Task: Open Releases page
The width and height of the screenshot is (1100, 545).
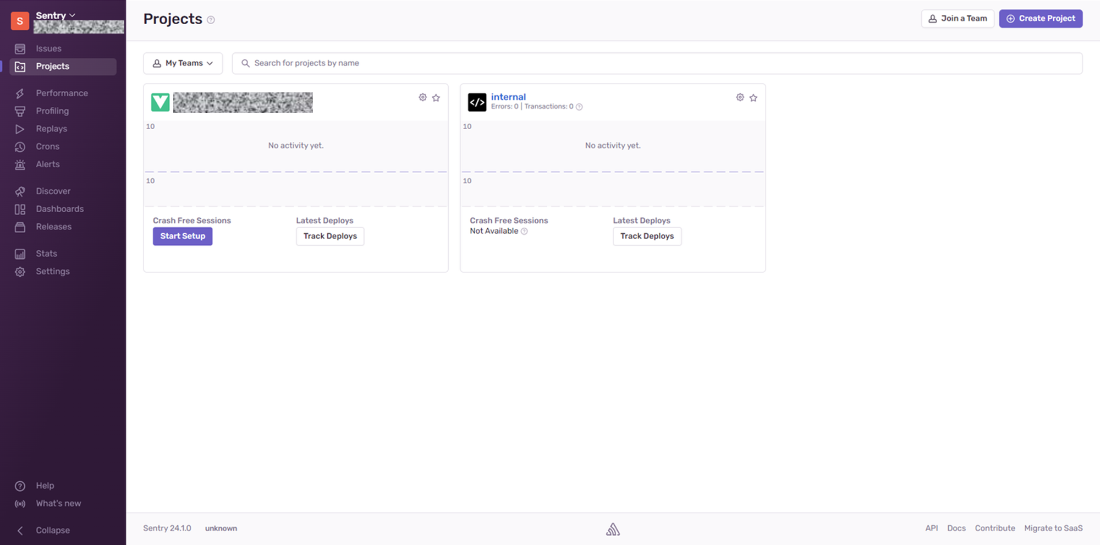Action: click(53, 227)
